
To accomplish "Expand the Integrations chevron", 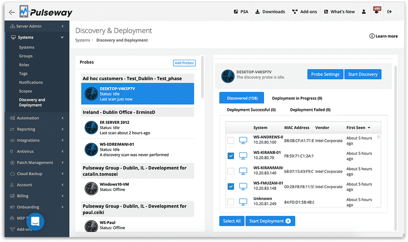I will (62, 140).
